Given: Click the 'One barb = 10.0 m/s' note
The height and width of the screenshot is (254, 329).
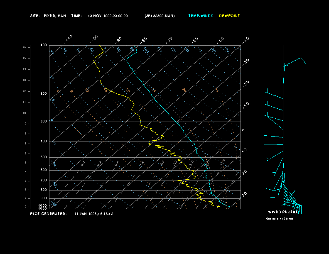Looking at the screenshot, I should click(280, 219).
